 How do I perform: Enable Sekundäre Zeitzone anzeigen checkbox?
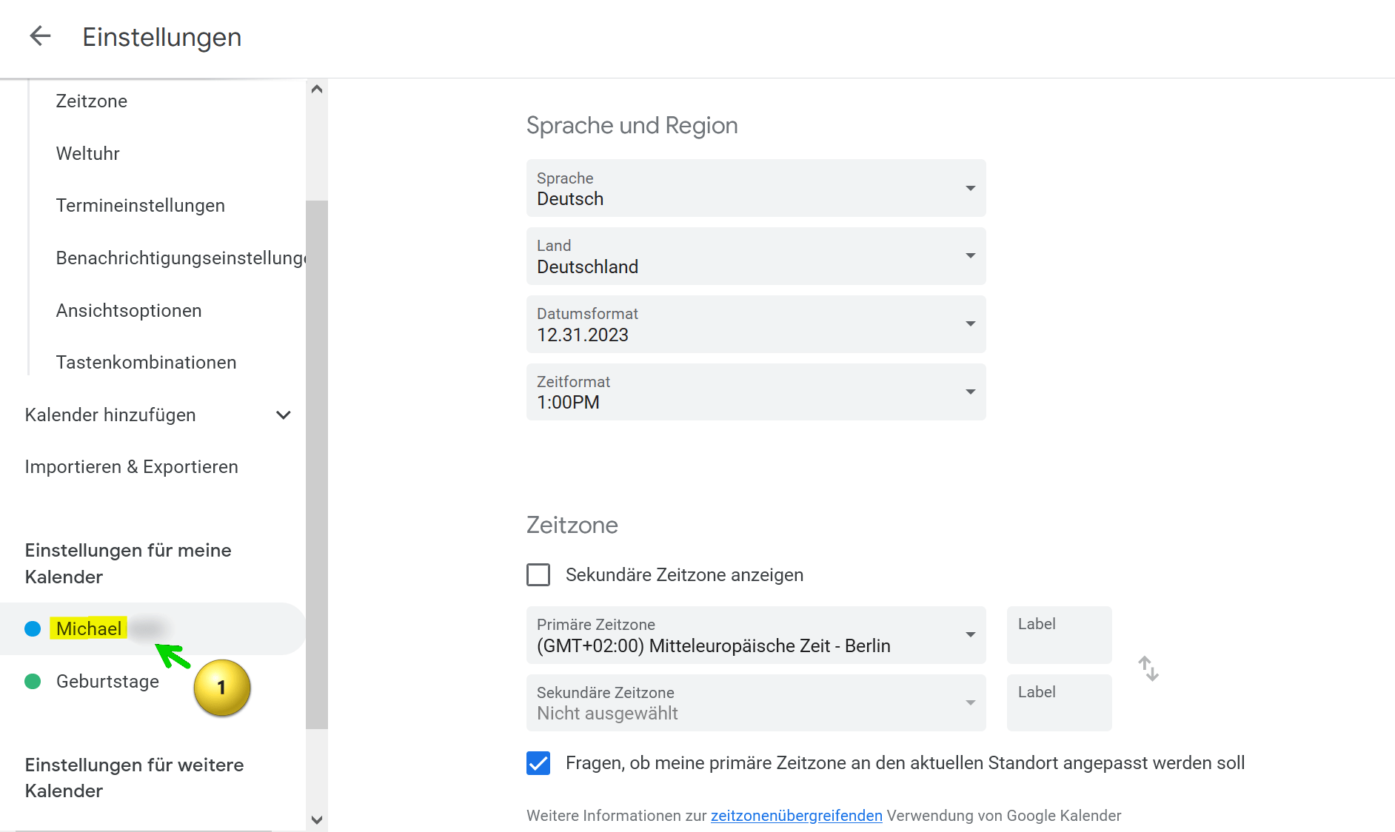[x=538, y=574]
